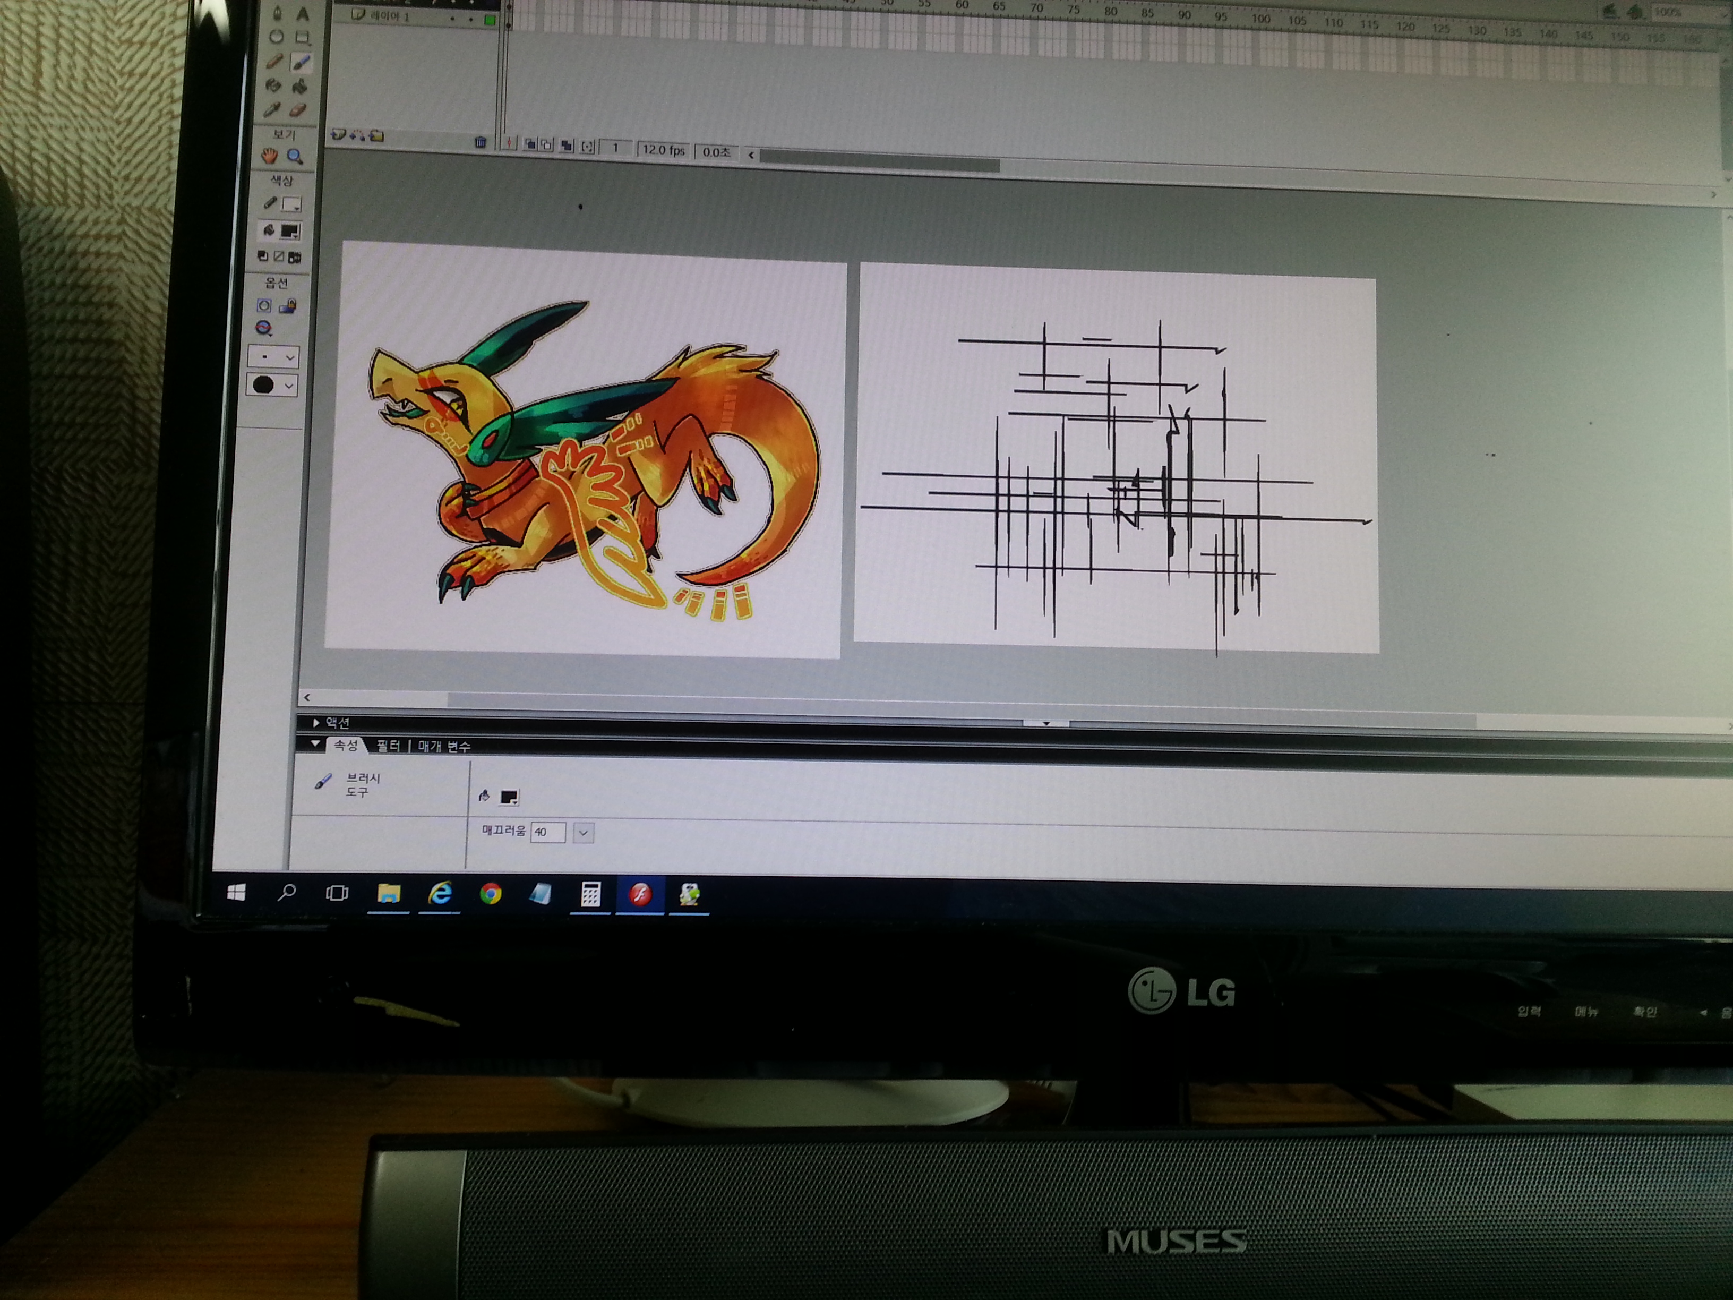Open File Explorer from the taskbar
1733x1300 pixels.
coord(389,893)
